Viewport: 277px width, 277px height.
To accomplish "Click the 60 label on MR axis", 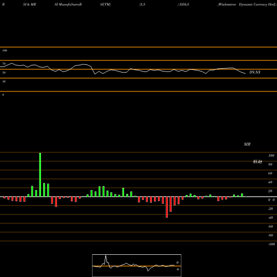I will (270, 173).
